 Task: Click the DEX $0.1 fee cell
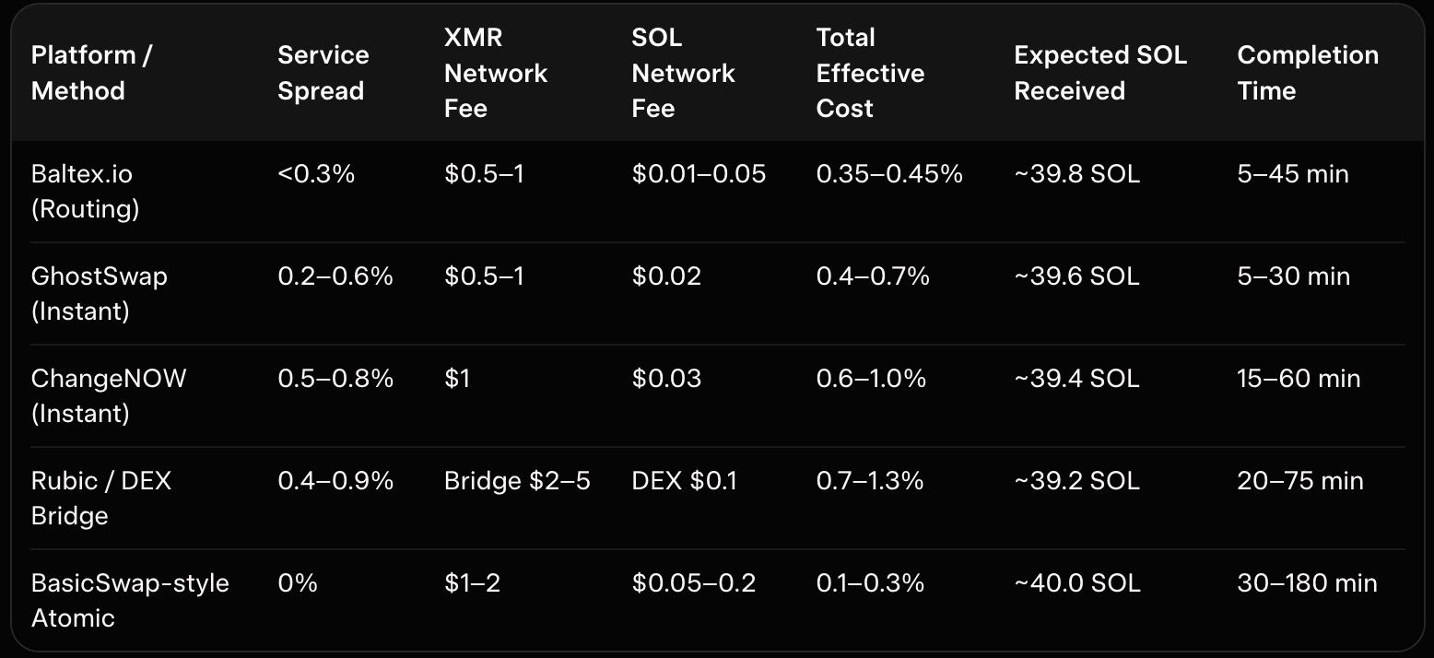click(684, 481)
